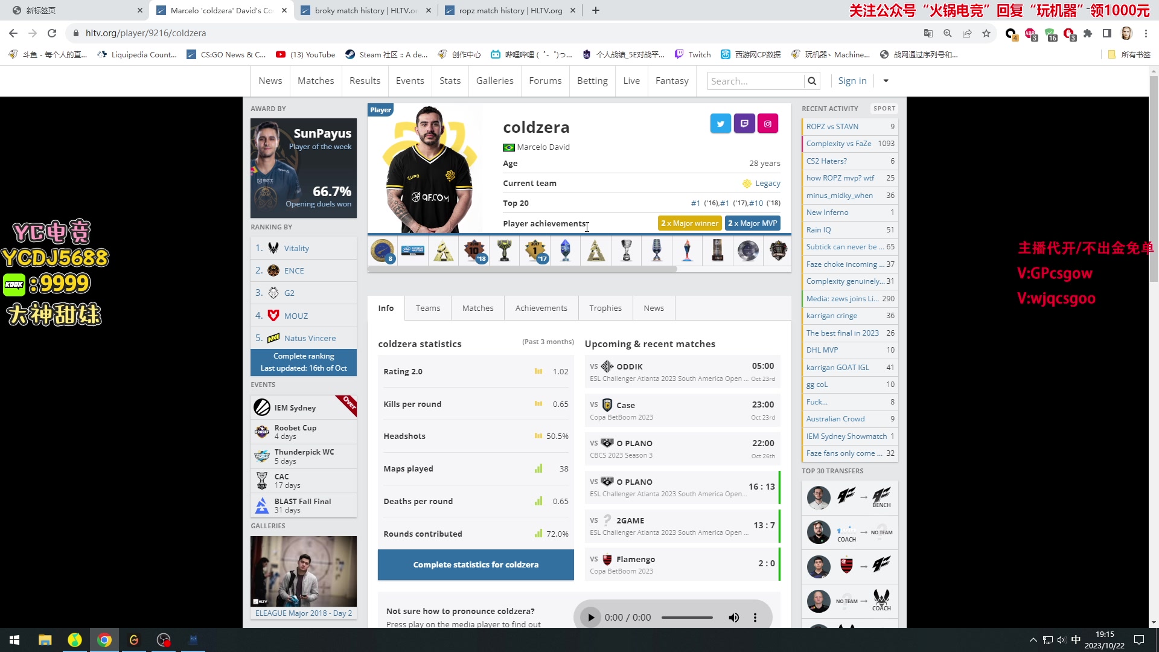This screenshot has width=1159, height=652.
Task: Click the SPORT filter in Recent Activity
Action: (884, 109)
